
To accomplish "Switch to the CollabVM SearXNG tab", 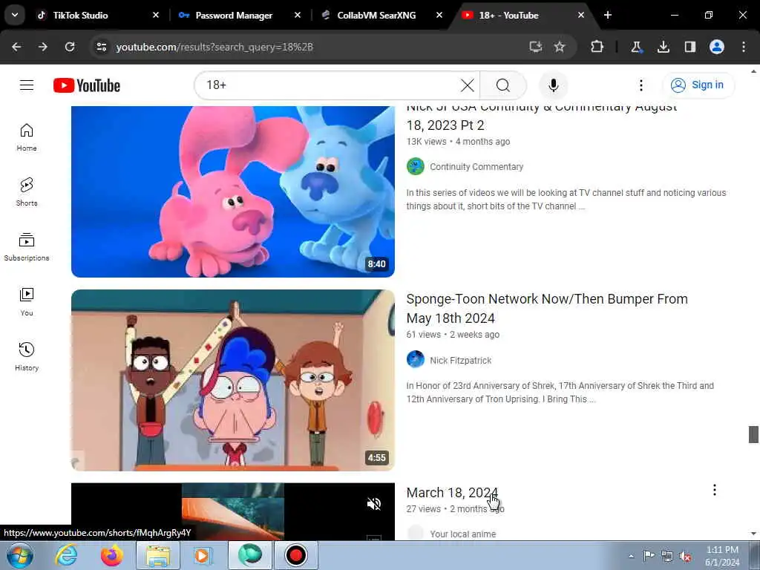I will coord(376,16).
